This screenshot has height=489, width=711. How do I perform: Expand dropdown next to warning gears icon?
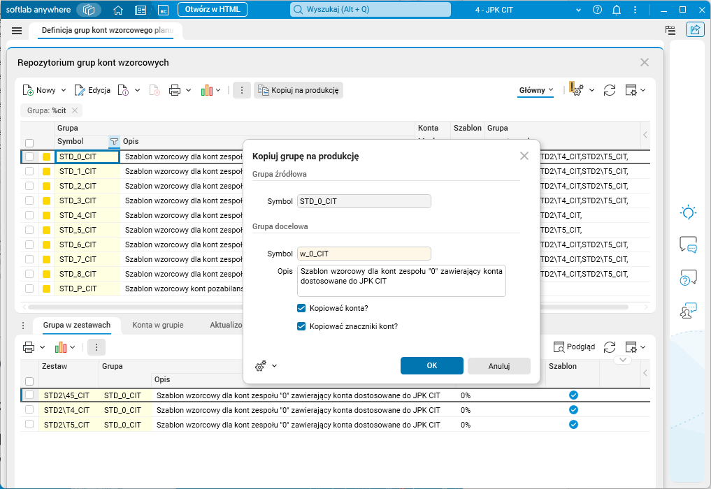point(591,90)
